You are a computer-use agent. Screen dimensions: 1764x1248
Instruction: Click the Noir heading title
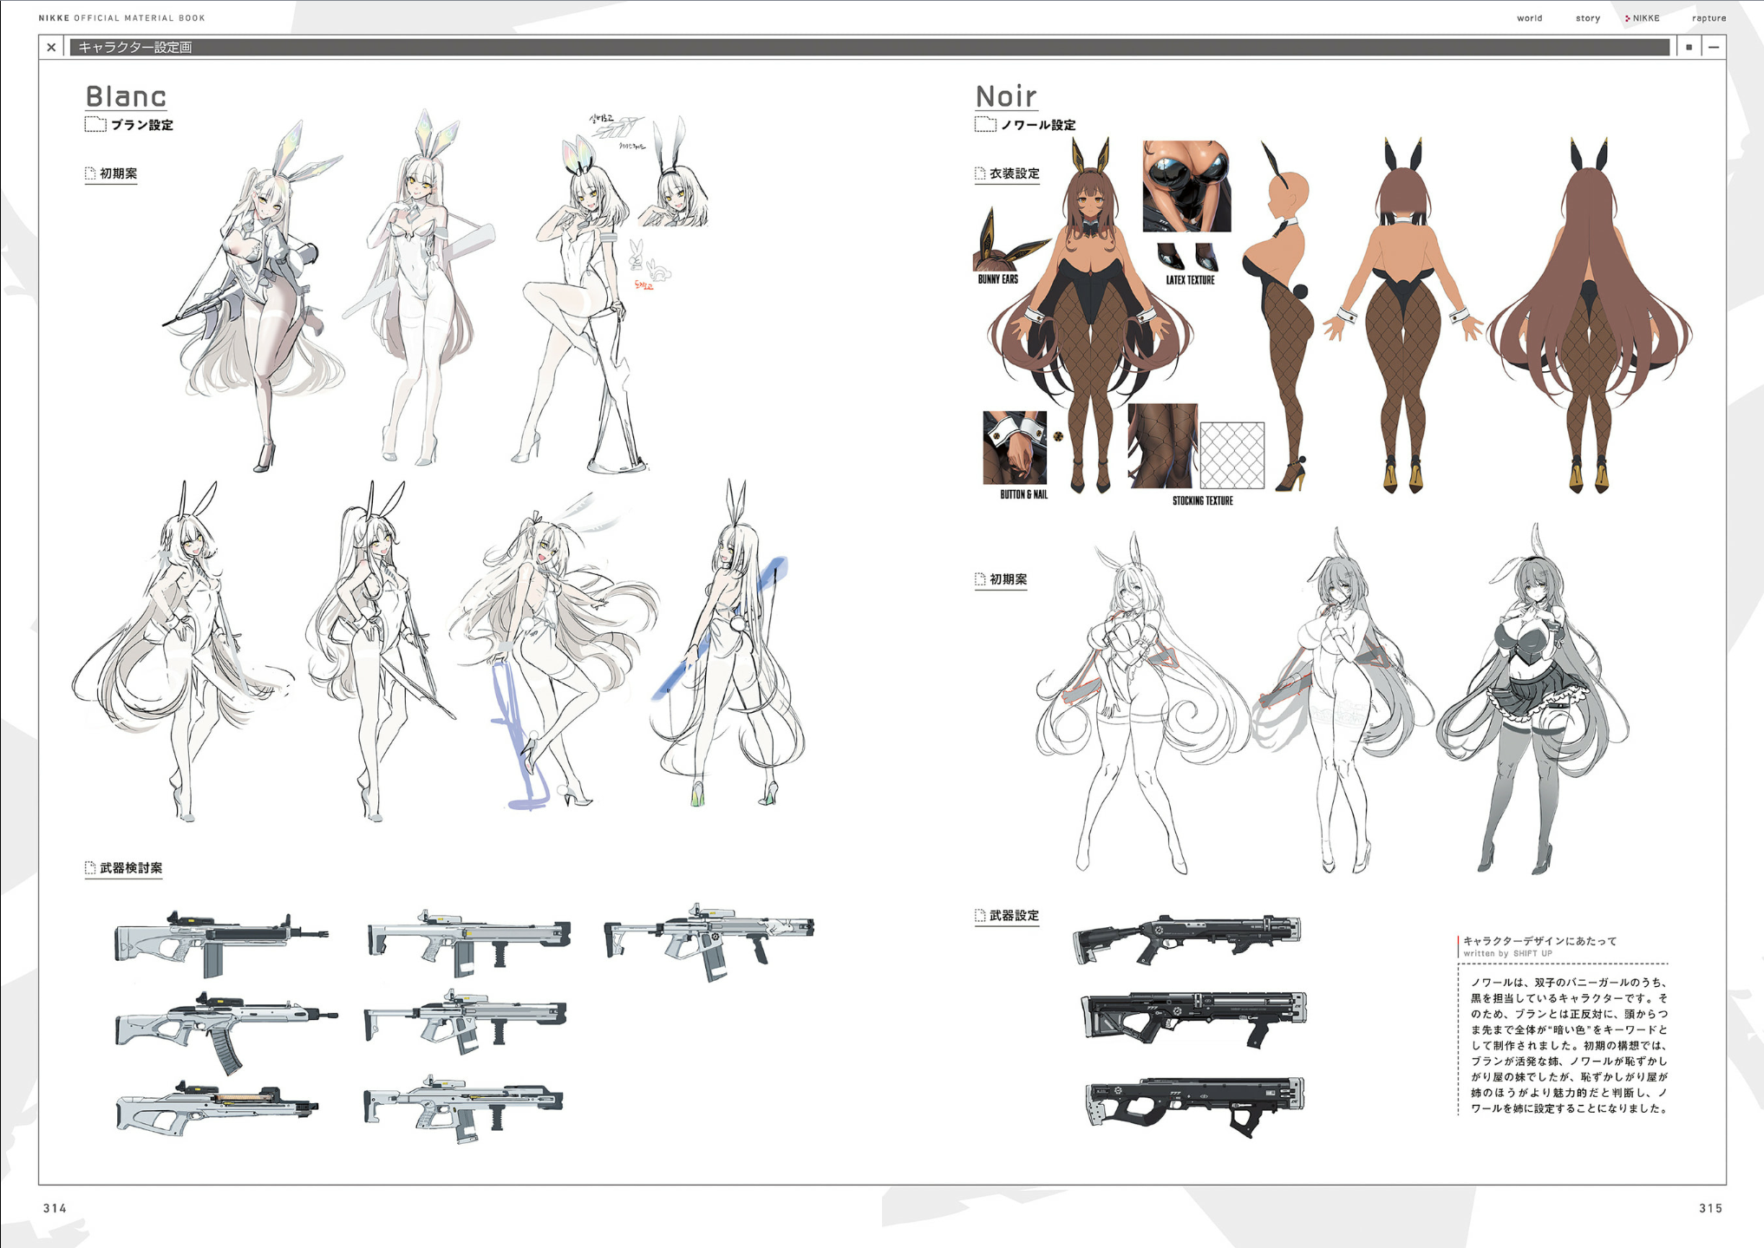(1006, 95)
